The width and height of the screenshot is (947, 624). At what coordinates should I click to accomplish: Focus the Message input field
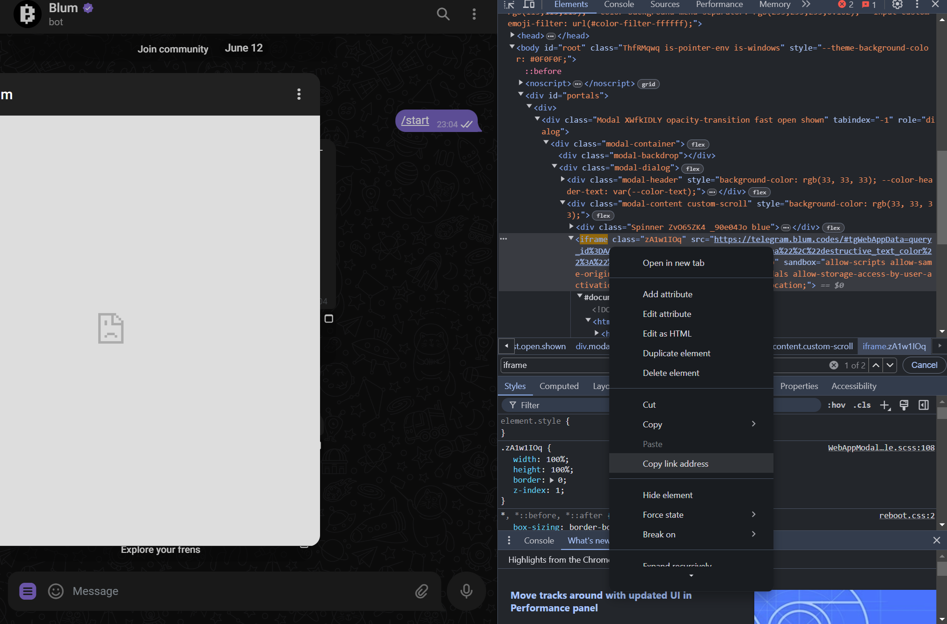coord(239,591)
